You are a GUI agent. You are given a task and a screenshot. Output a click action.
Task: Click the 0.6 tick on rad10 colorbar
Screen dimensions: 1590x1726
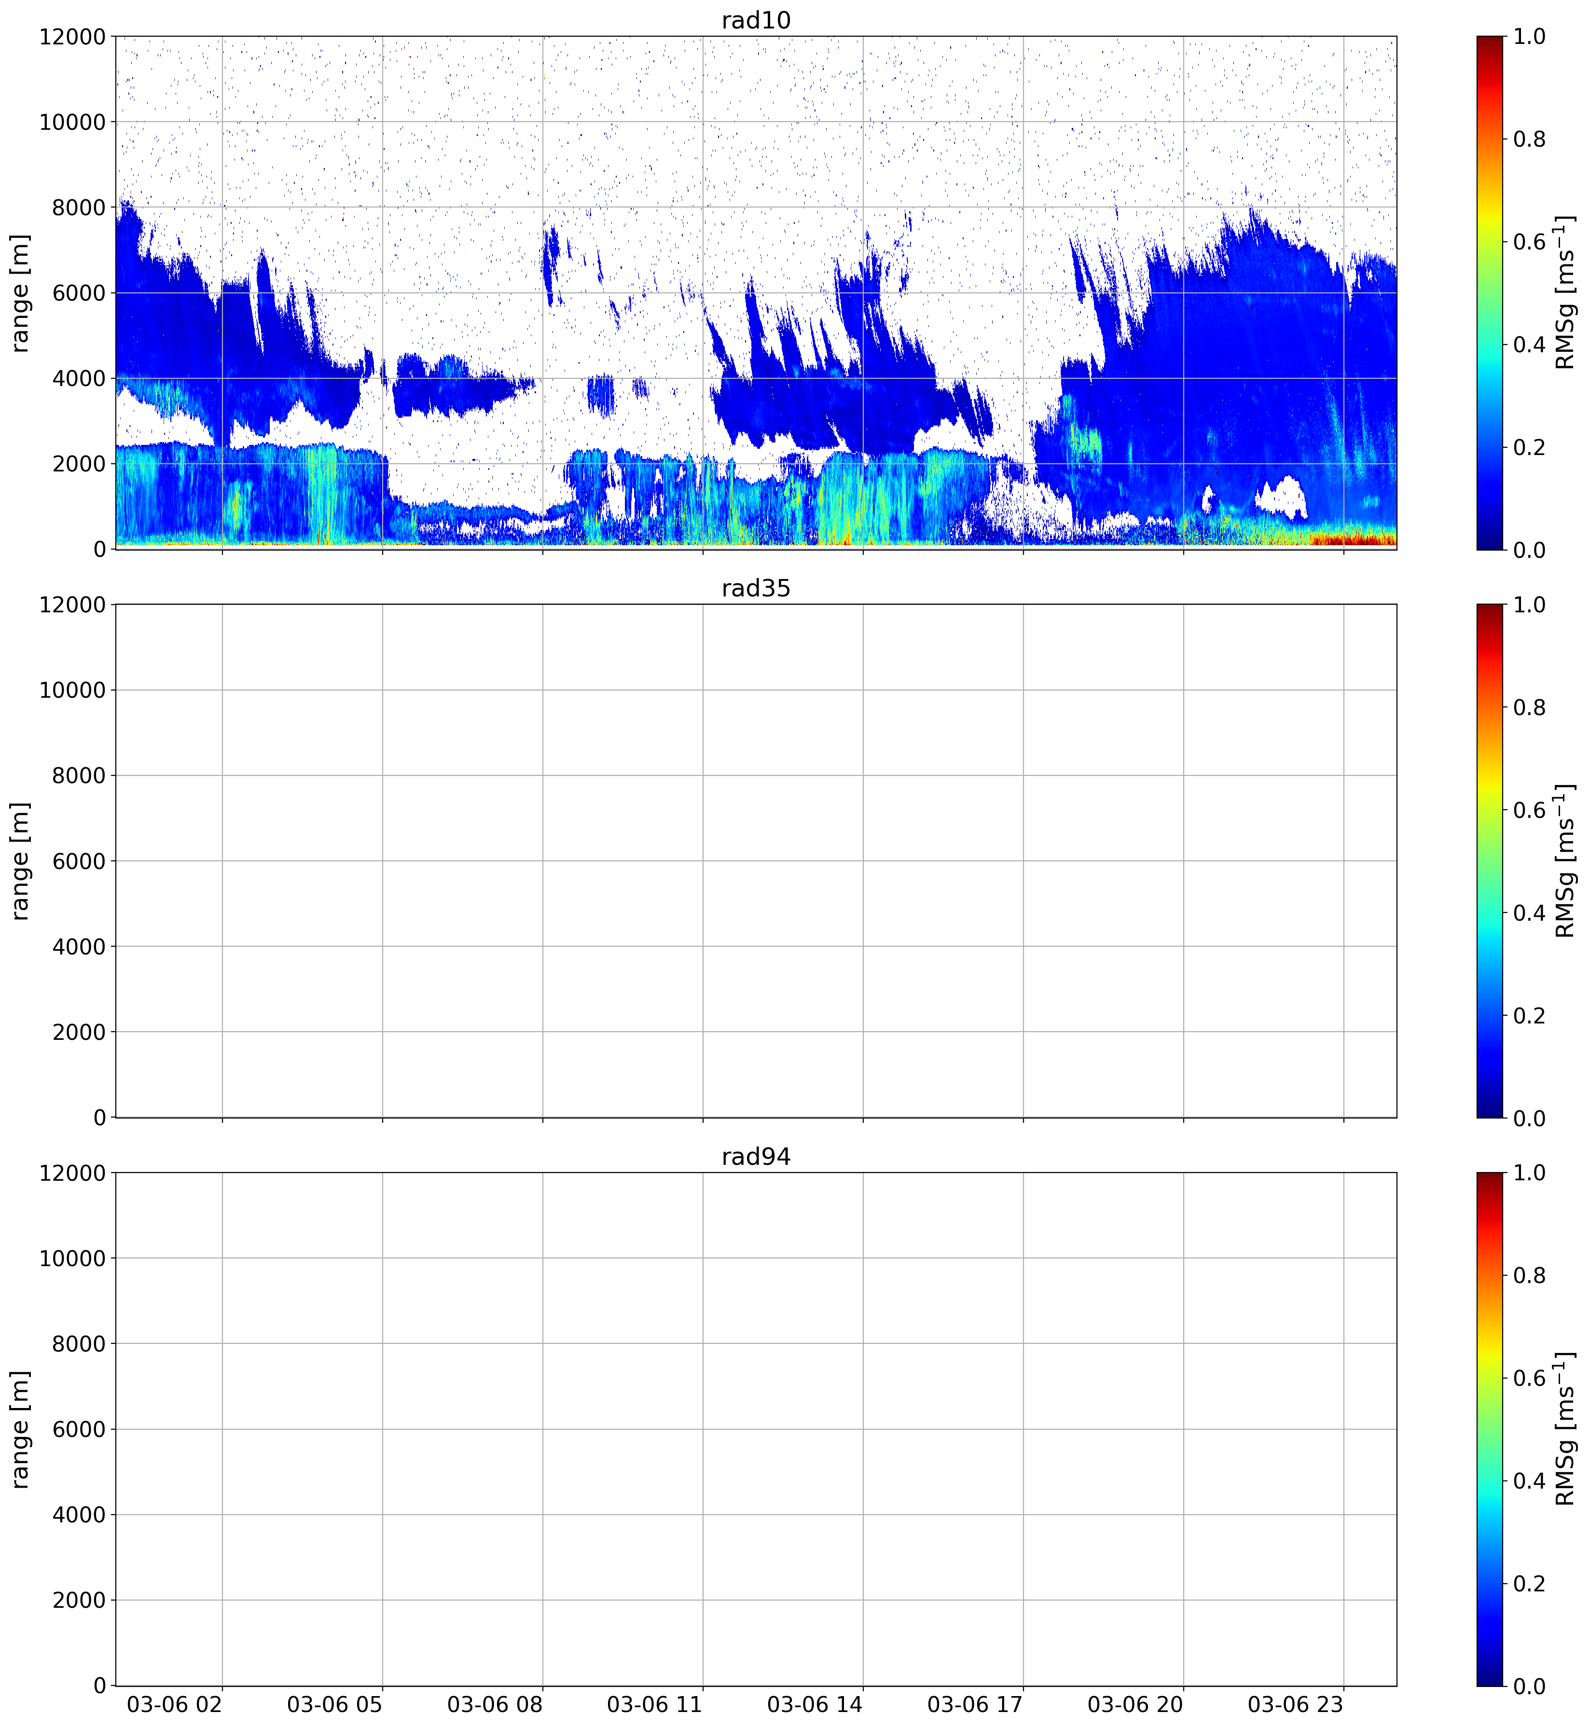tap(1530, 242)
